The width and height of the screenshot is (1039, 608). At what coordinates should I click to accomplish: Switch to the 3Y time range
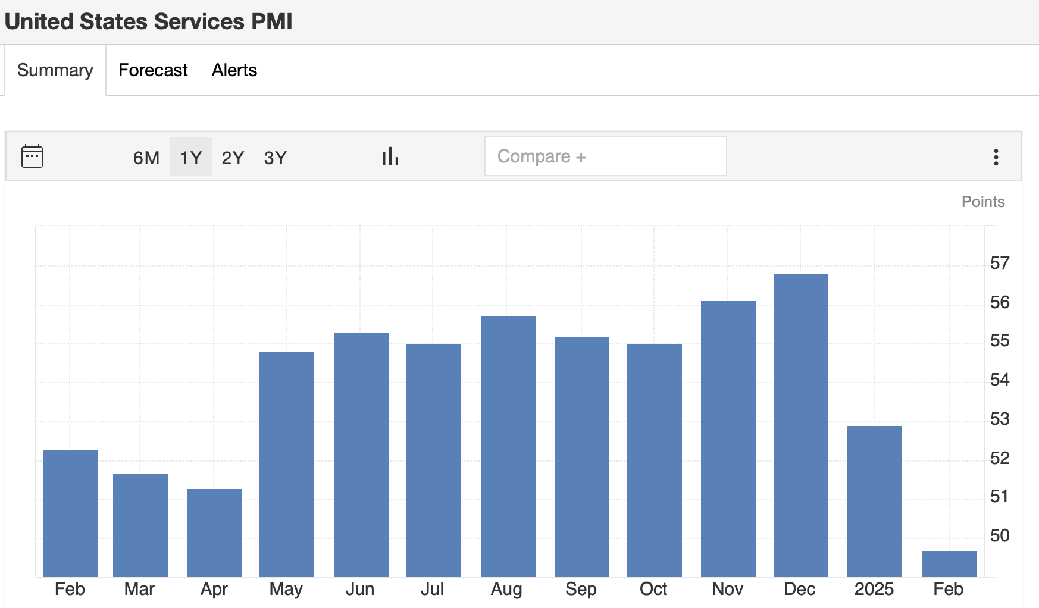276,158
